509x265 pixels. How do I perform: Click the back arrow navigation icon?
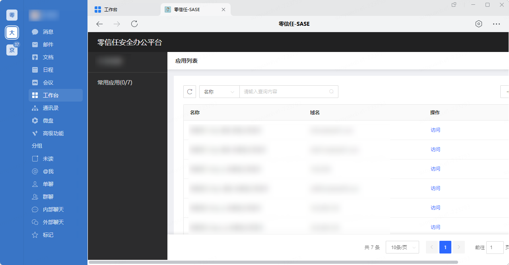(x=99, y=24)
